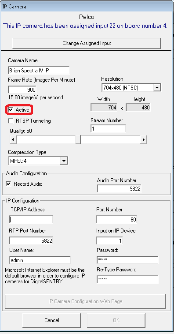Screen dimensions: 174x334
Task: Click the IP Camera Configuration Web Page button
Action: point(85,301)
